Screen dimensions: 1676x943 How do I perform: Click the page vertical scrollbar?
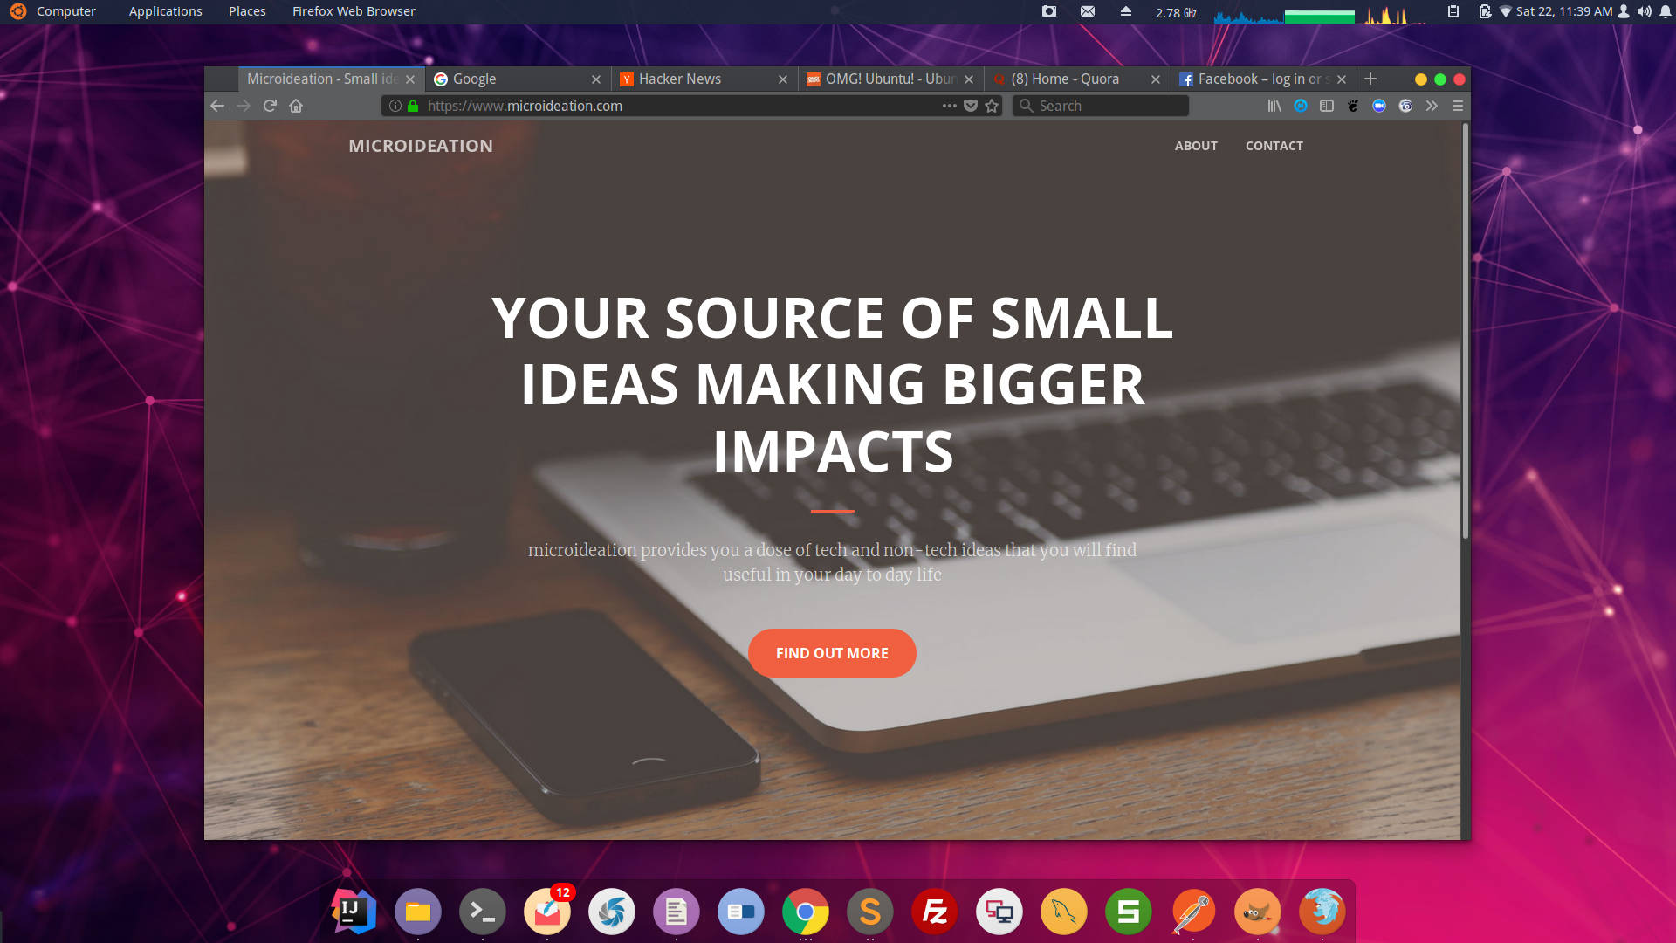(x=1465, y=332)
